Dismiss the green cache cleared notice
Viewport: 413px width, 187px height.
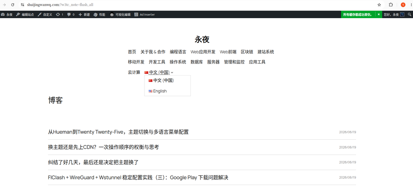[379, 15]
